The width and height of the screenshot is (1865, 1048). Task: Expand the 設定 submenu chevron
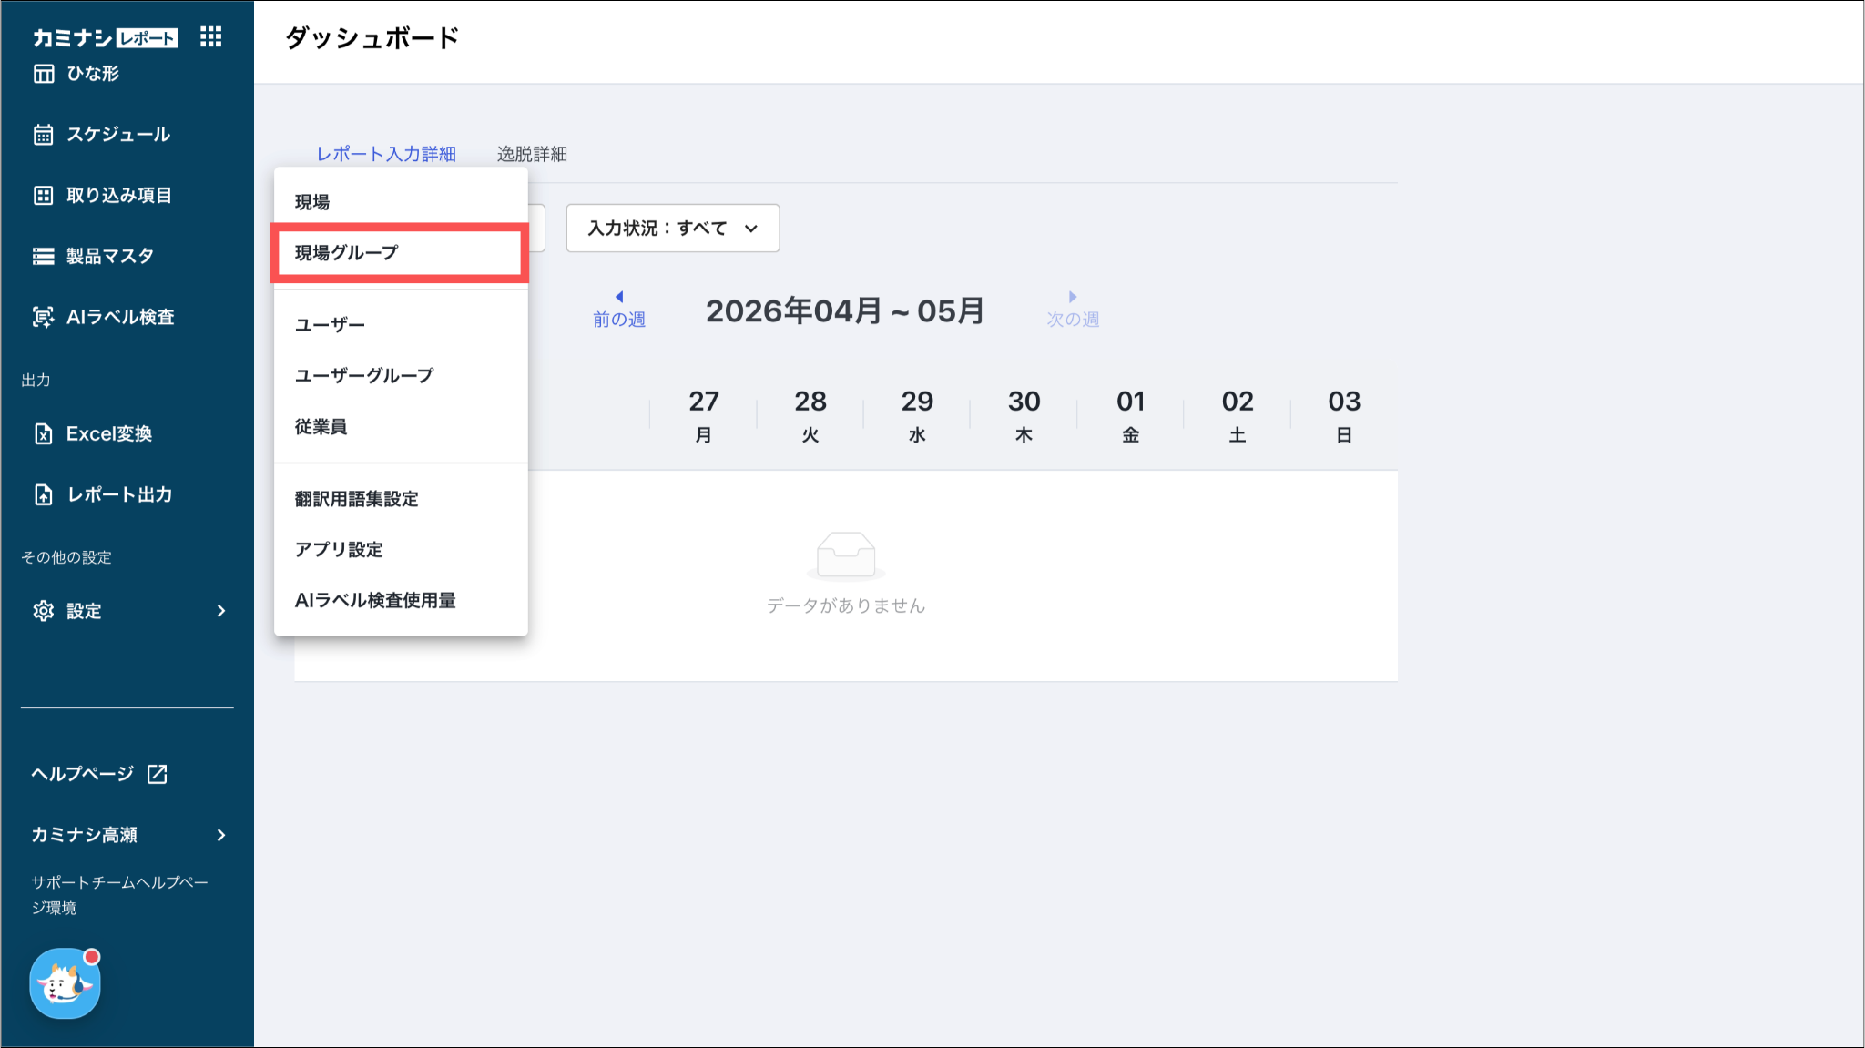tap(221, 611)
